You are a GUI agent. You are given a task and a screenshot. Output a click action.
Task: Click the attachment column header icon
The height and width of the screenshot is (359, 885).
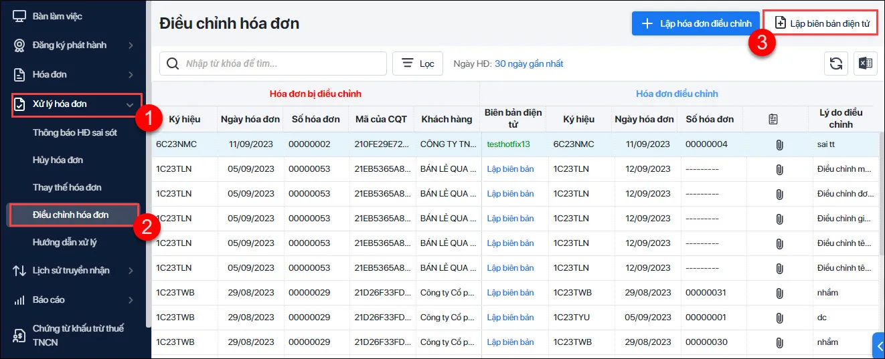tap(773, 119)
